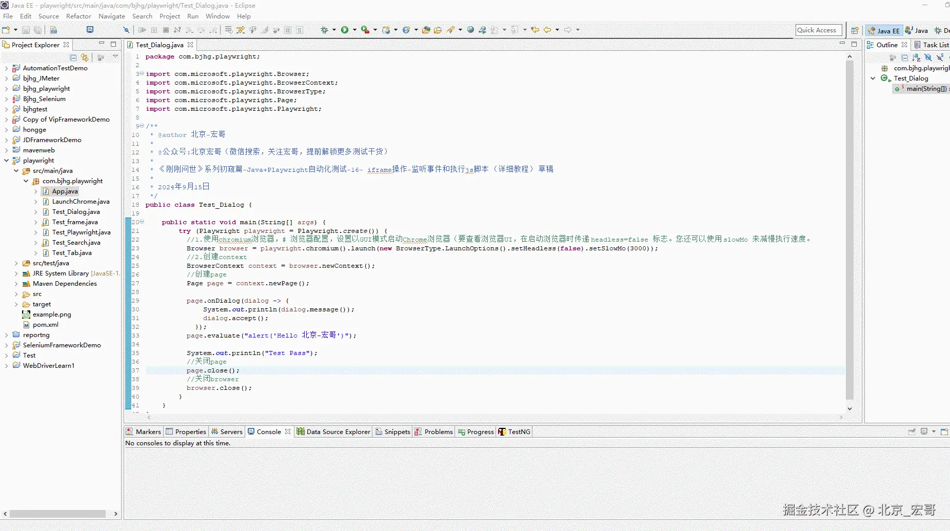
Task: Collapse the playwright project node
Action: pyautogui.click(x=6, y=161)
